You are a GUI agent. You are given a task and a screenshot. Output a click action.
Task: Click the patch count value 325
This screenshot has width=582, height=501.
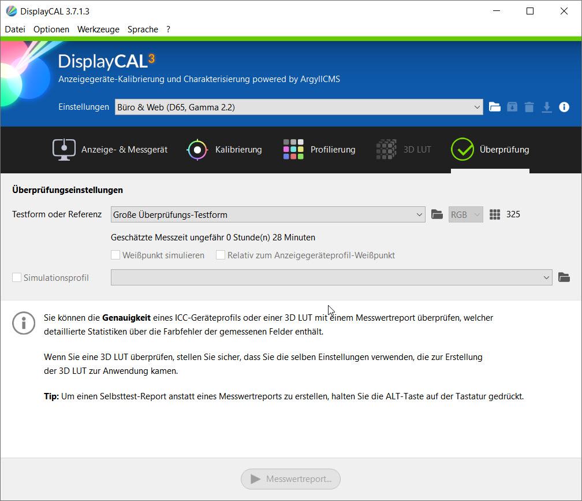click(x=513, y=214)
